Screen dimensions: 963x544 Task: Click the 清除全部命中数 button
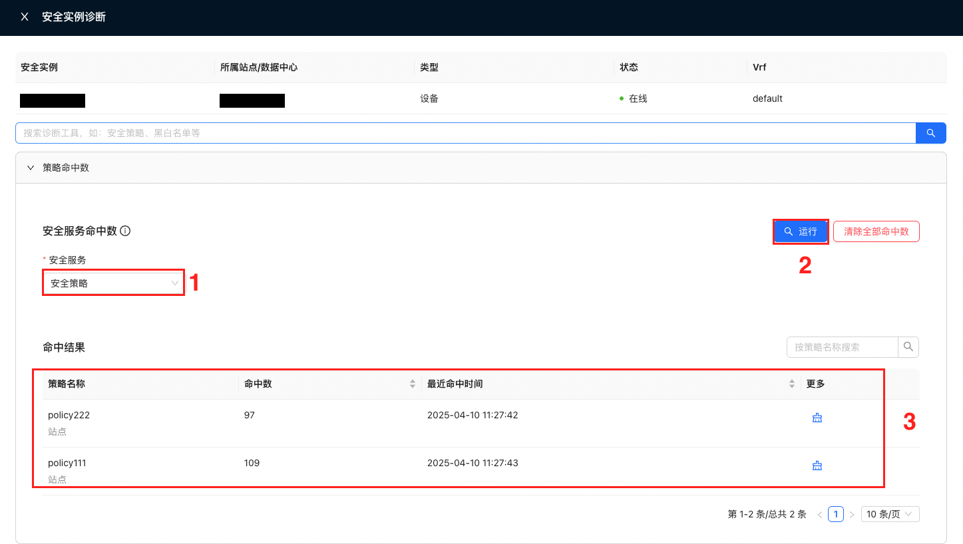(x=876, y=231)
